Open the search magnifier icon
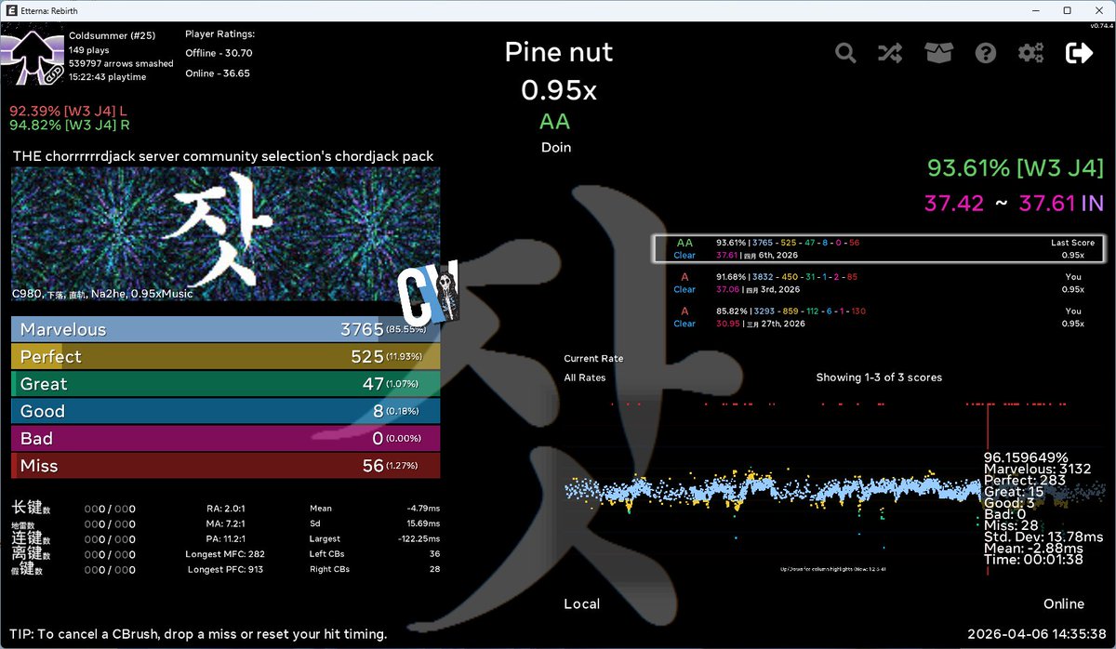 pos(845,53)
